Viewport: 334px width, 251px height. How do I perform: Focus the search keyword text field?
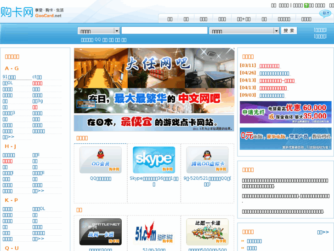point(164,30)
